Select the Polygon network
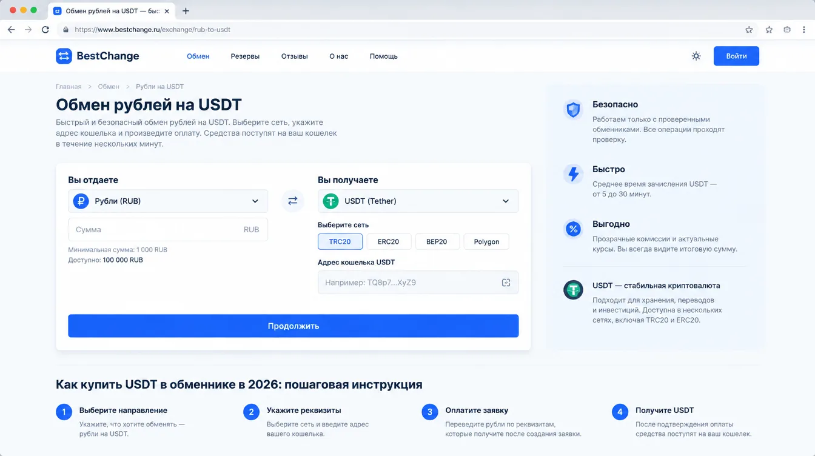This screenshot has height=456, width=815. pos(486,241)
